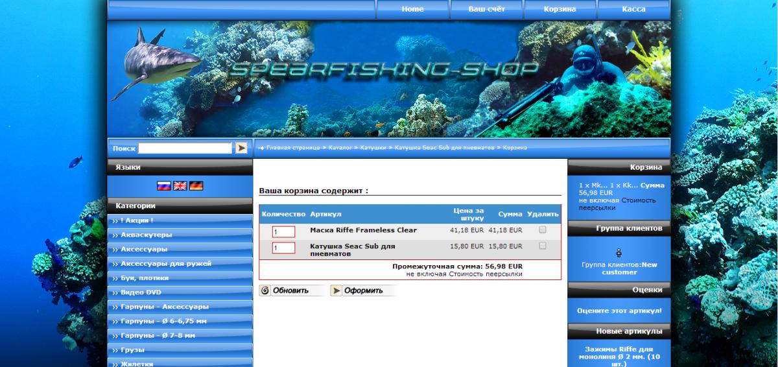778x367 pixels.
Task: Open the Home menu item
Action: point(412,9)
